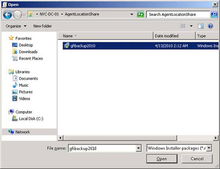Screen dimensions: 220x169
Task: Browse Local Disk (C:)
Action: [x=31, y=119]
